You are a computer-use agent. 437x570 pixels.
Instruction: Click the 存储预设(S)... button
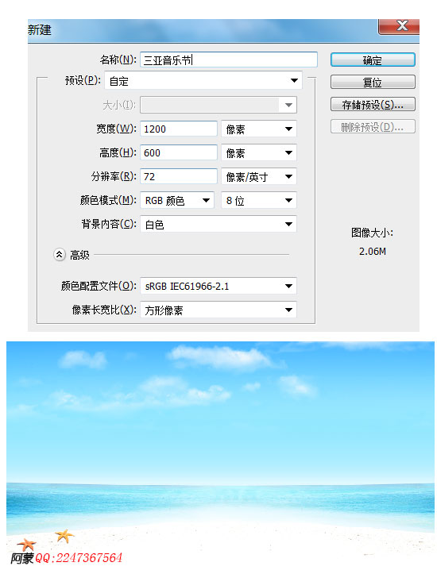click(373, 105)
